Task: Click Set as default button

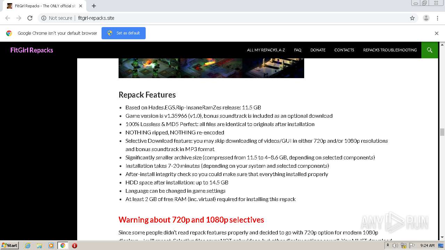Action: (123, 33)
